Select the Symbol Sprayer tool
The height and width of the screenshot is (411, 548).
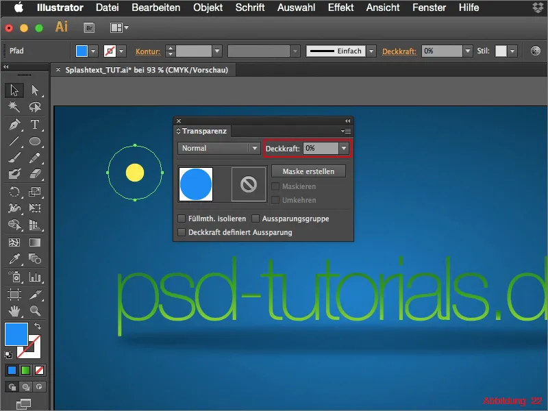[14, 277]
